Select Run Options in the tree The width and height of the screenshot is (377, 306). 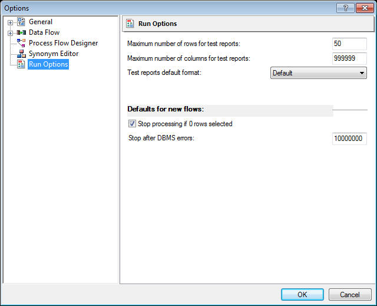[48, 64]
